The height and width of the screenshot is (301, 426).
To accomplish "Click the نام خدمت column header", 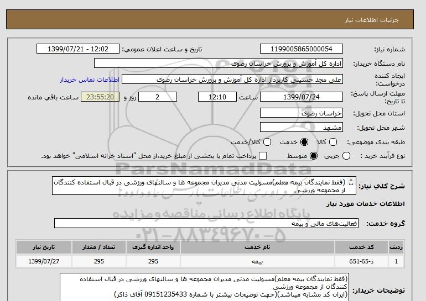I will [257, 247].
